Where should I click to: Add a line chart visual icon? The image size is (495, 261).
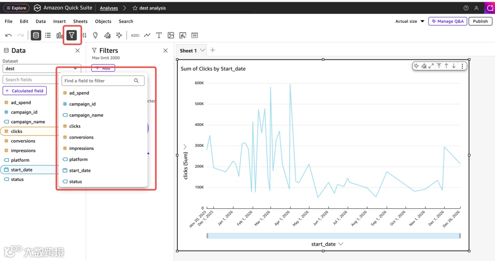tap(147, 35)
